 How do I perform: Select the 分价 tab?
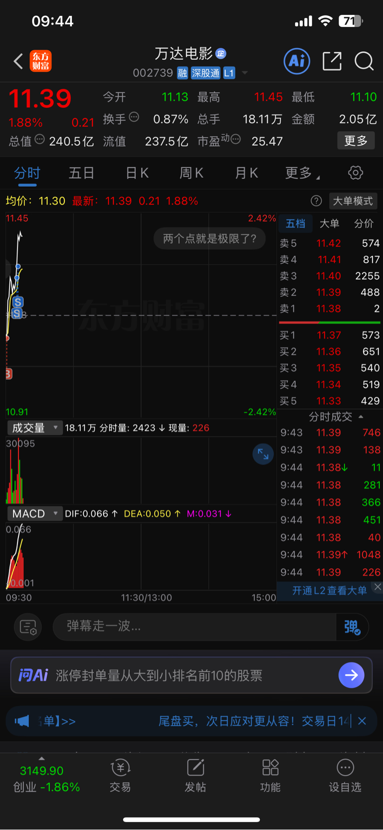(x=364, y=224)
